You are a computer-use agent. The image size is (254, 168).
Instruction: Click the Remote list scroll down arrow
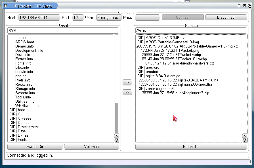(245, 141)
